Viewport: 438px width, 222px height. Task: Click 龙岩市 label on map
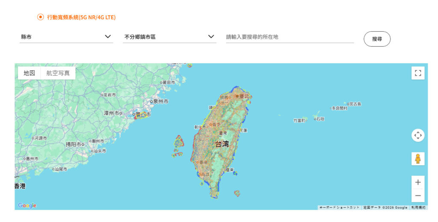pos(110,95)
